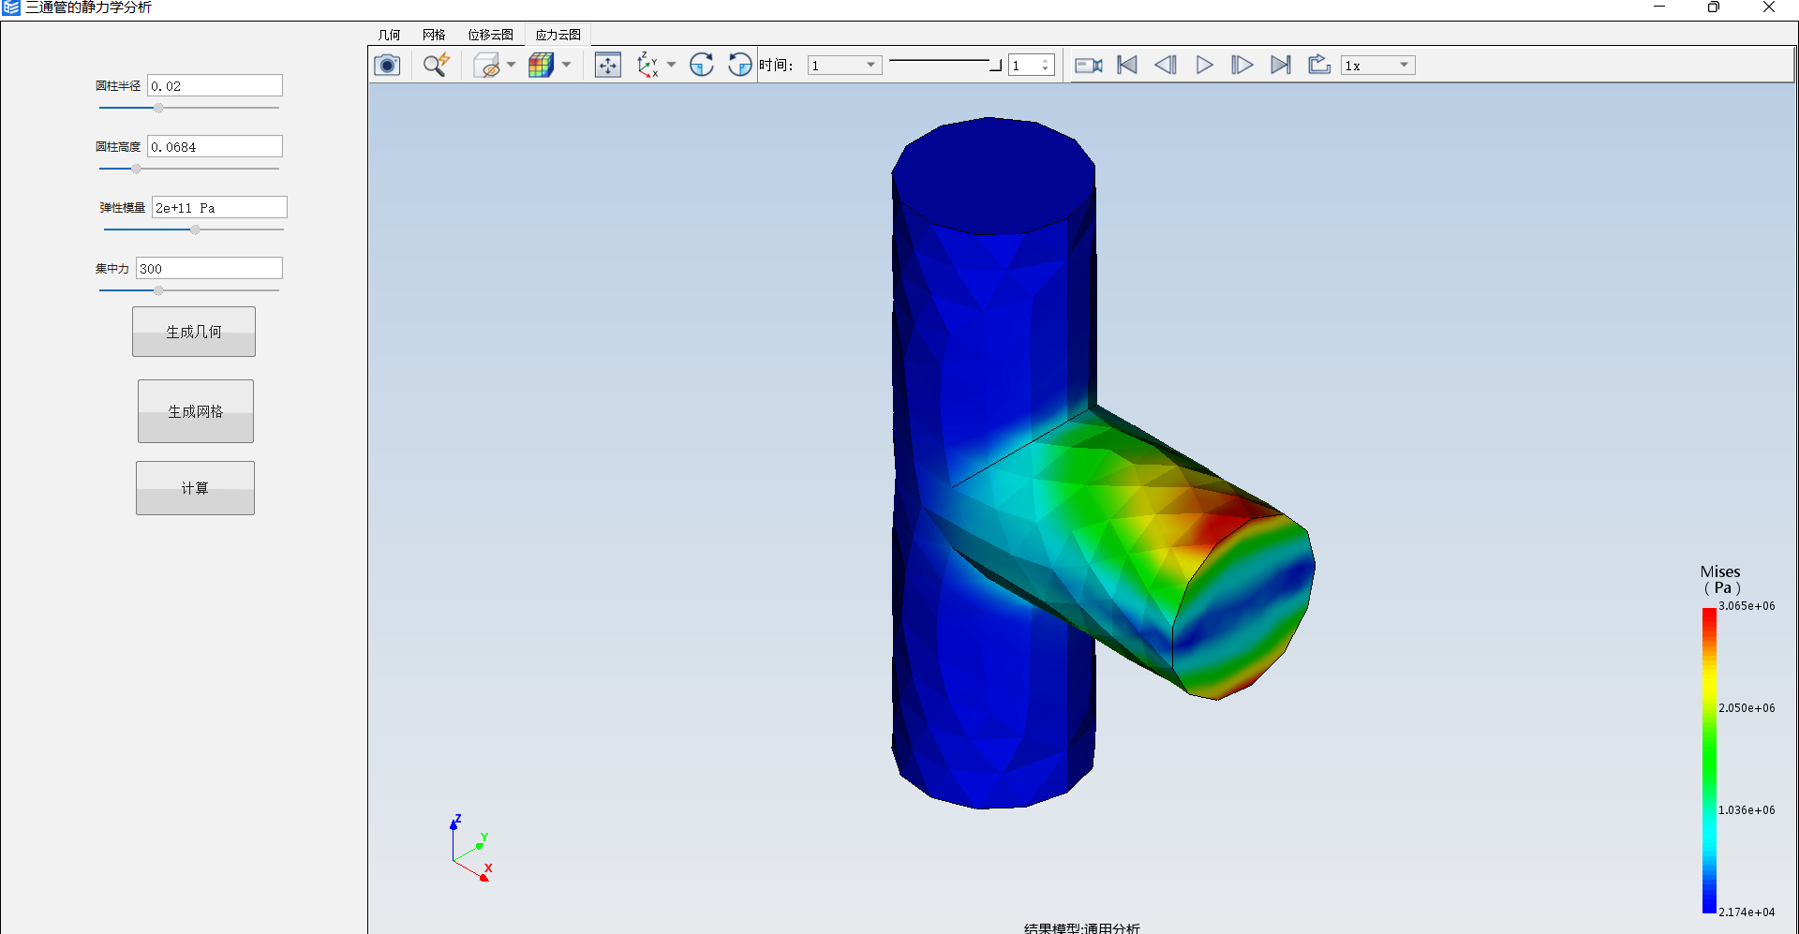
Task: Restore down the application window
Action: [1714, 7]
